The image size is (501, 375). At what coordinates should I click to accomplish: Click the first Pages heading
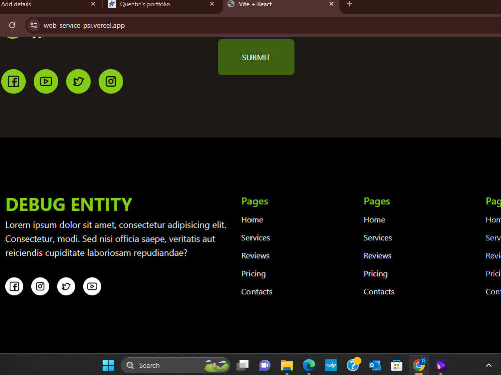coord(255,201)
